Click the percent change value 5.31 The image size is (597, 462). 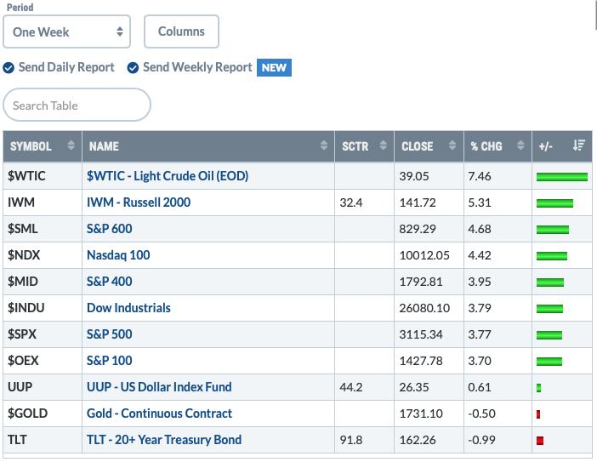(x=480, y=202)
